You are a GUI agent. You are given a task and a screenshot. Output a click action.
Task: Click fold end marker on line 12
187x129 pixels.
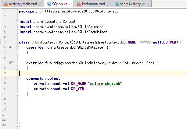[x=17, y=68]
